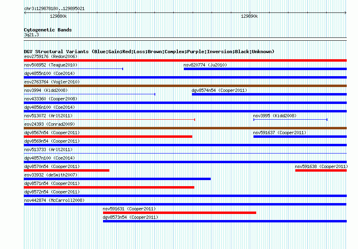Click red bar under dgv8567n54
358x249 pixels.
(x=108, y=137)
